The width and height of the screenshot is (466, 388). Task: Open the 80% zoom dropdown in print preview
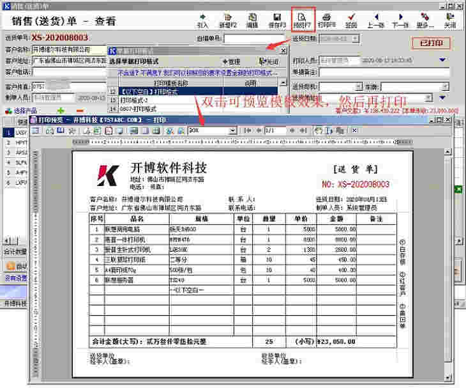pyautogui.click(x=233, y=130)
